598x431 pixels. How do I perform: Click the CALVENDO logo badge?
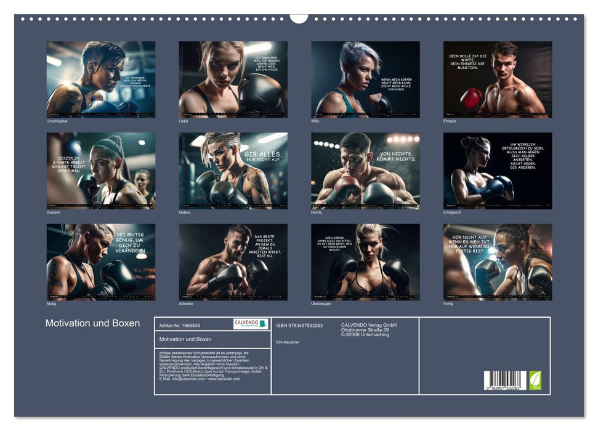tap(251, 324)
